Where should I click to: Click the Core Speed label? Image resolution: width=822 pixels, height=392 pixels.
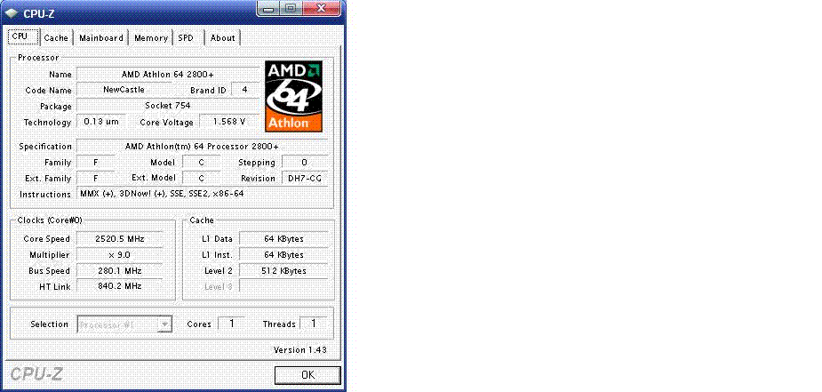(47, 239)
